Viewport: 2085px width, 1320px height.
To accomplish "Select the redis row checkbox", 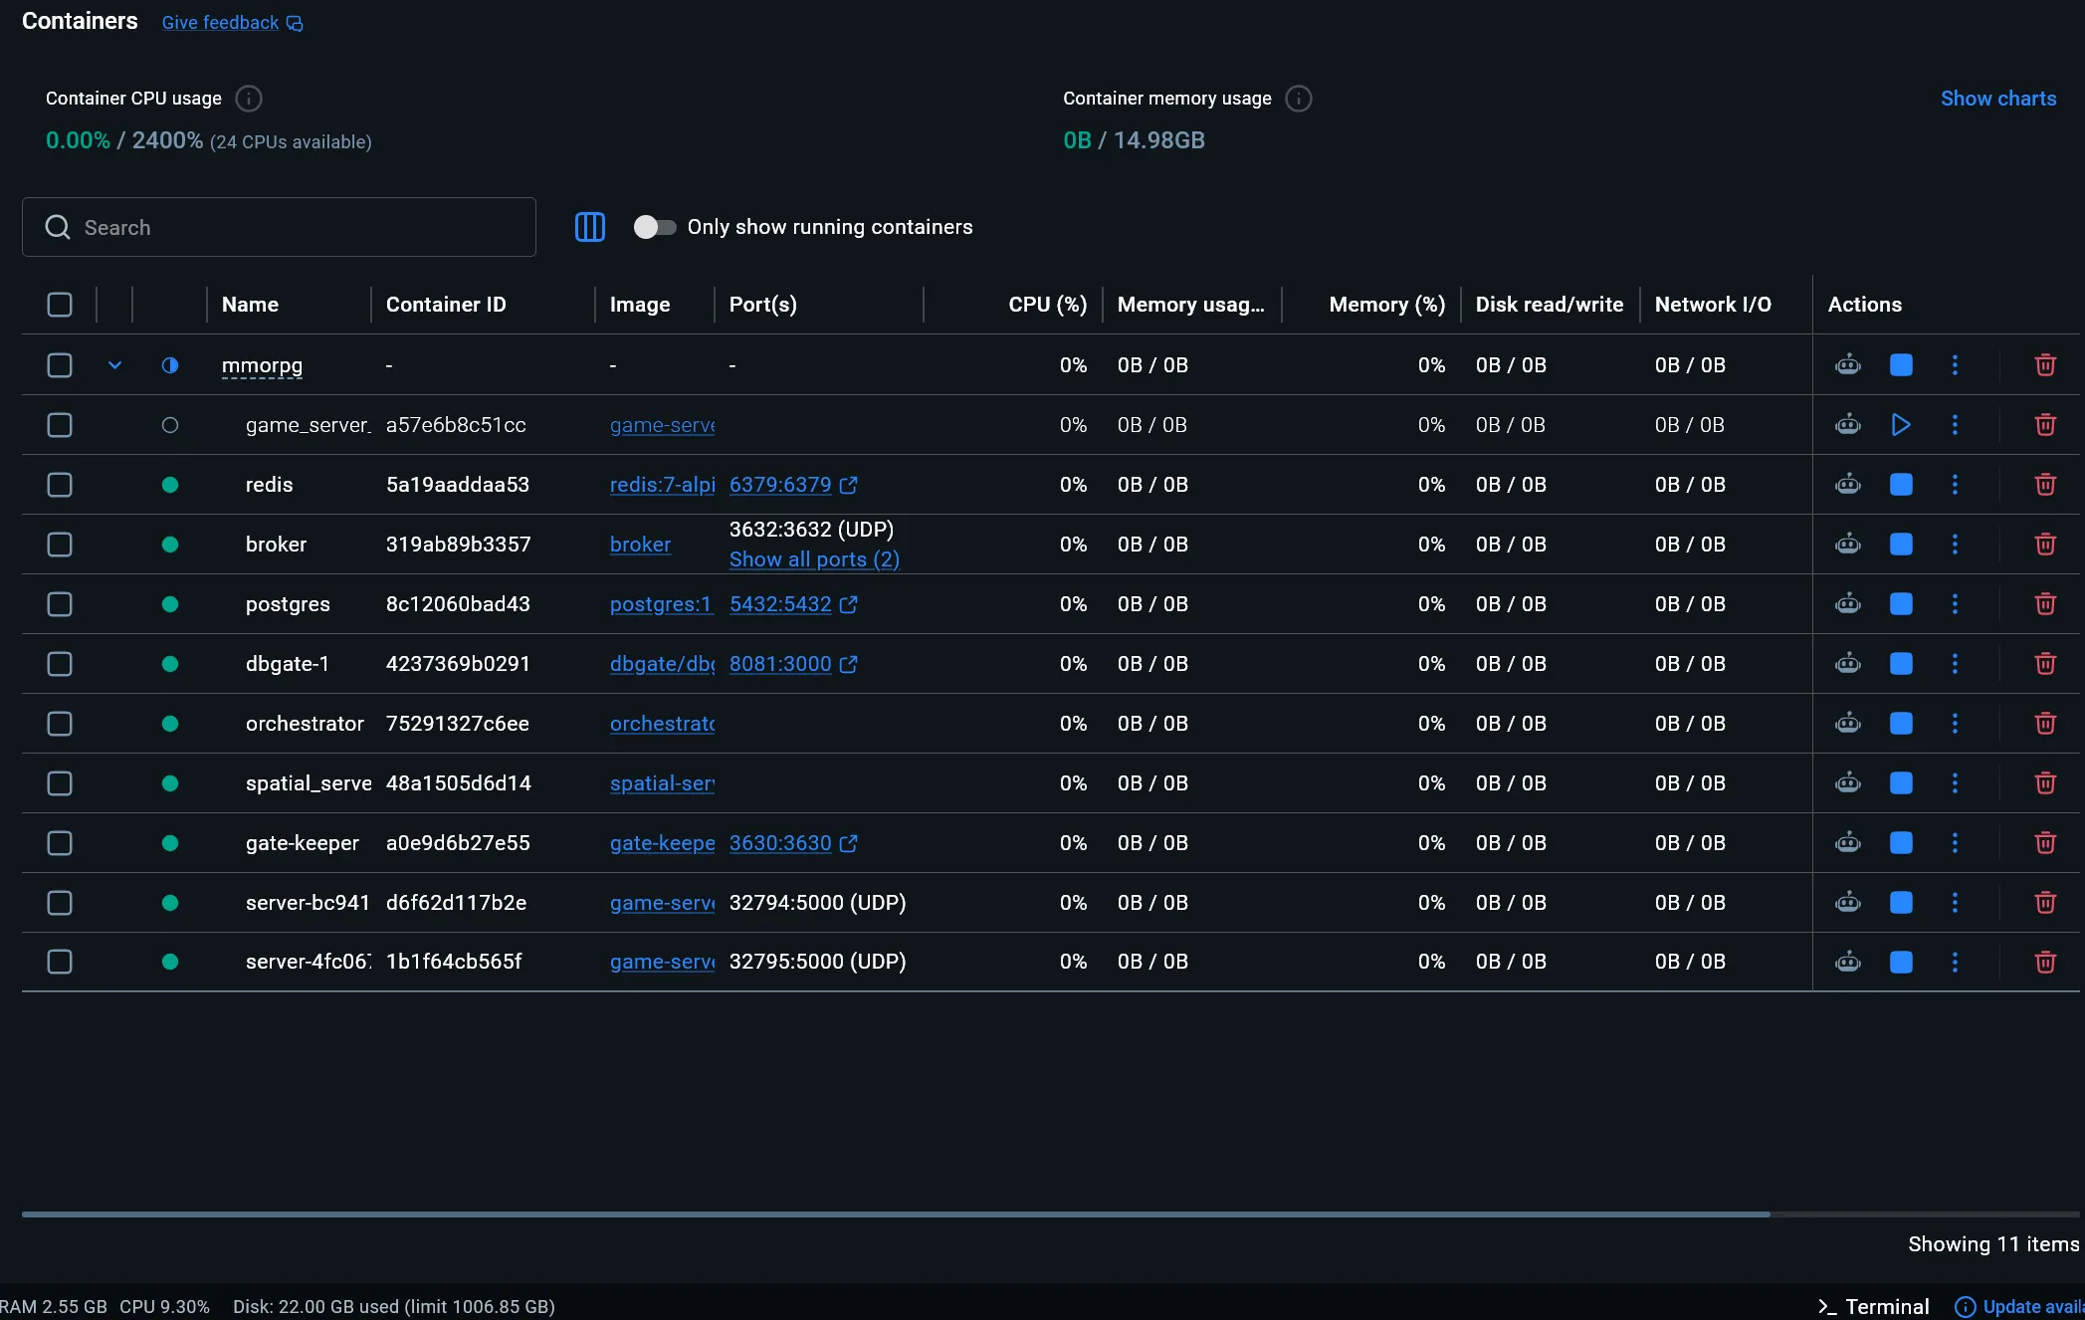I will (x=60, y=485).
